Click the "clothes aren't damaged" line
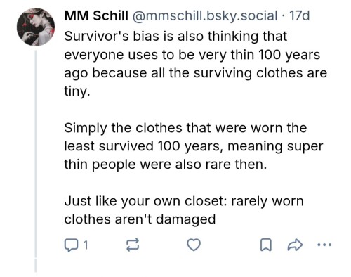351x277 pixels. click(x=140, y=219)
